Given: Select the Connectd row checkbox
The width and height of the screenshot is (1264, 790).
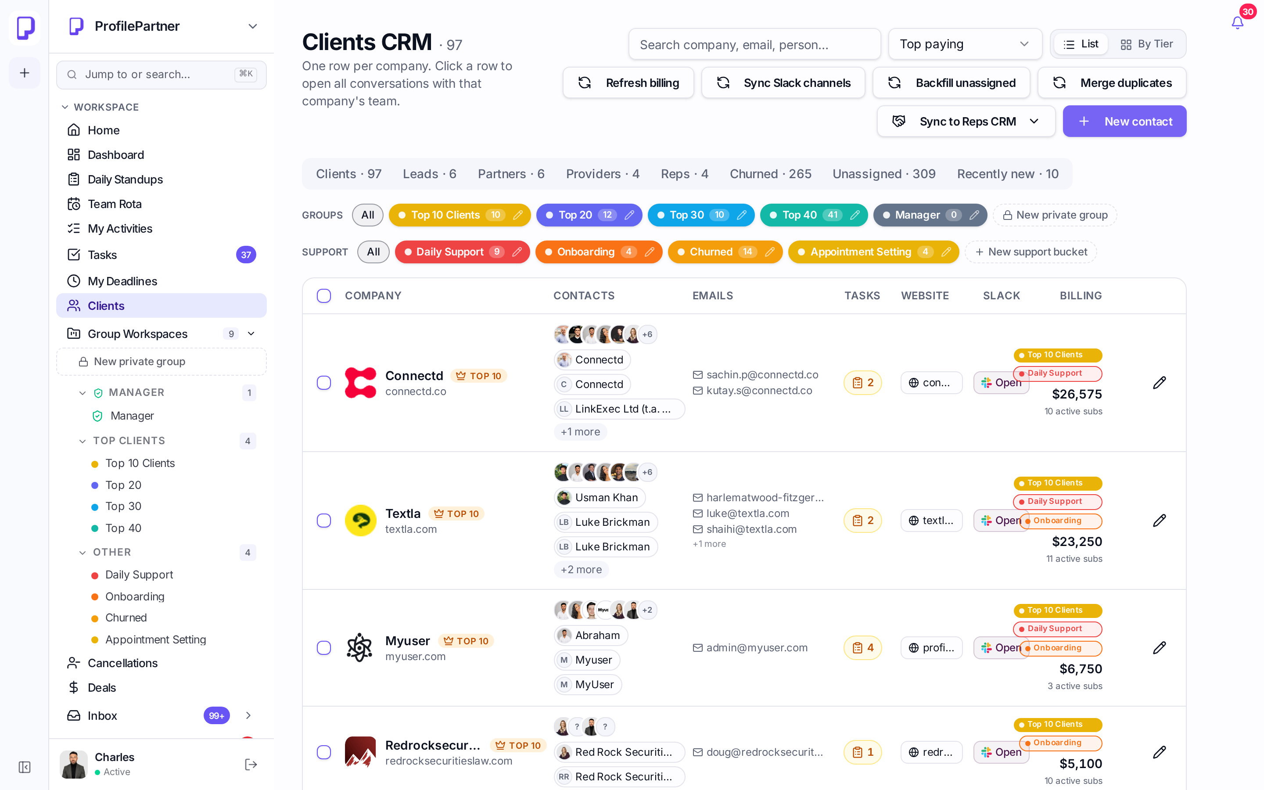Looking at the screenshot, I should pos(324,382).
